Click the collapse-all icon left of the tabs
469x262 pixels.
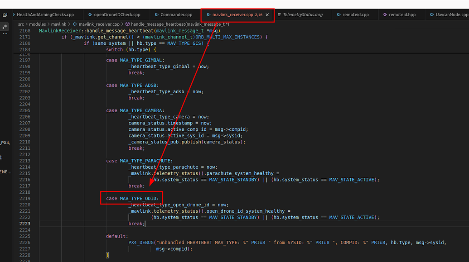pos(5,14)
